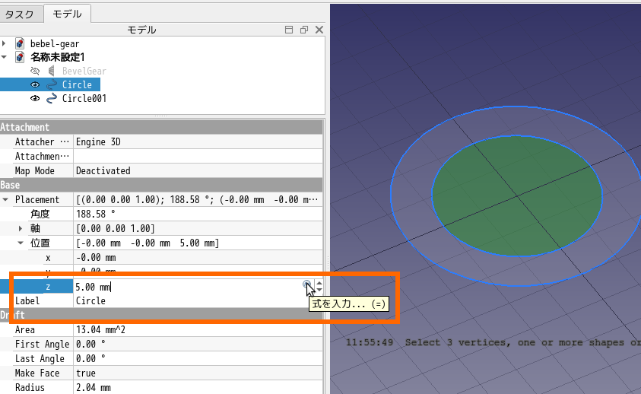Collapse the Placement property group
Viewport: 641px width, 394px height.
(x=6, y=200)
